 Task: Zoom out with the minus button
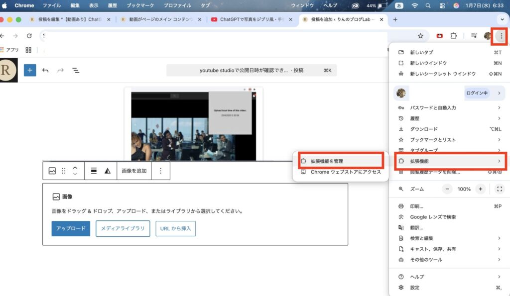point(447,189)
